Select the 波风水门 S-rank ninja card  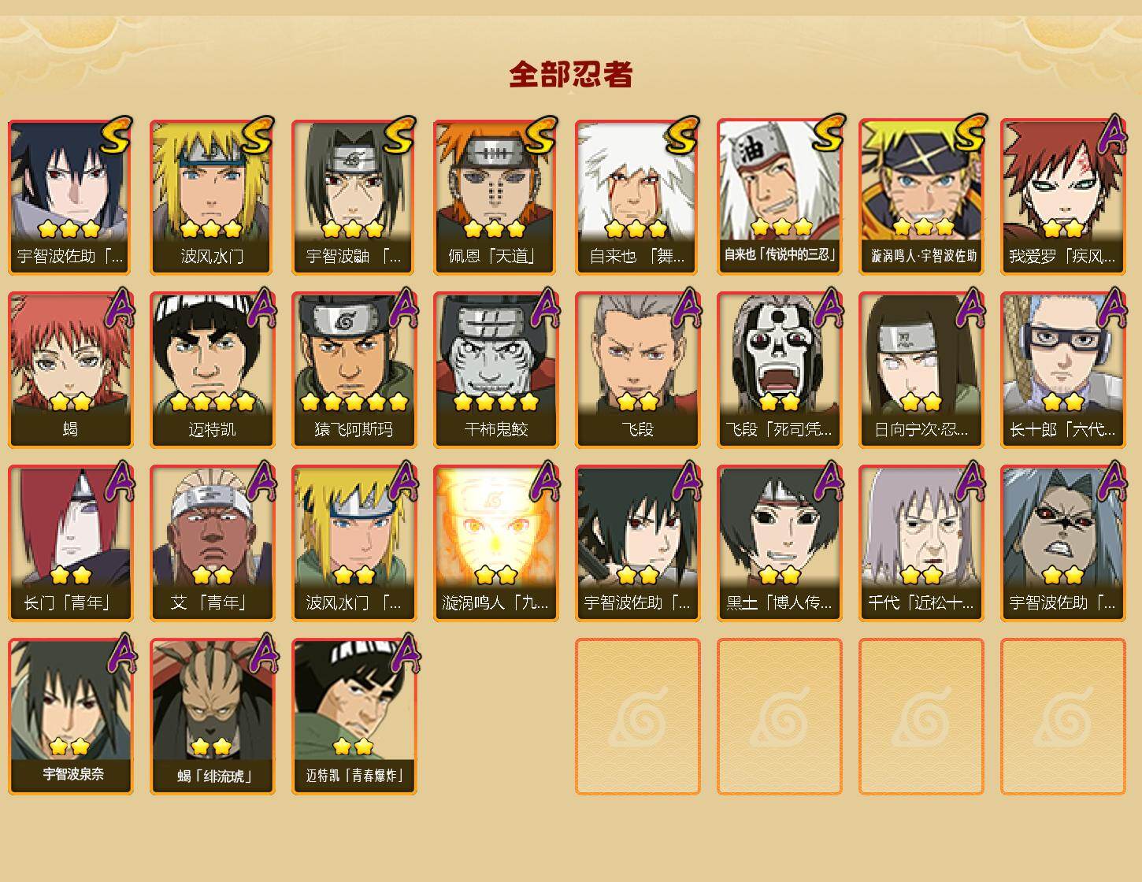[x=212, y=197]
